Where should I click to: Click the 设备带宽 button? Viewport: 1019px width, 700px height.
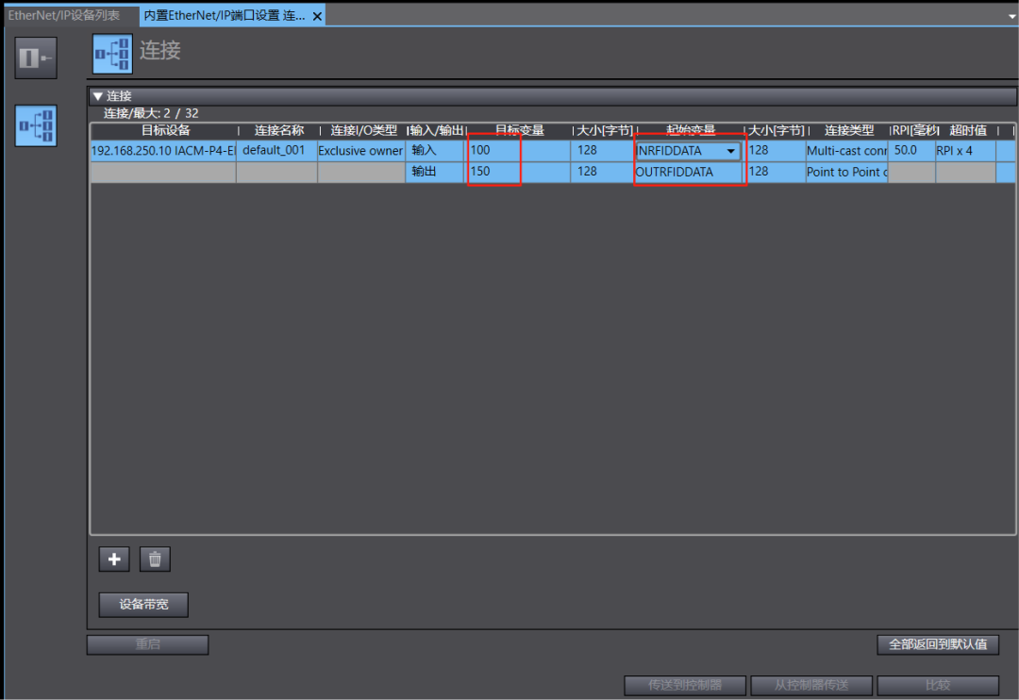[x=143, y=605]
